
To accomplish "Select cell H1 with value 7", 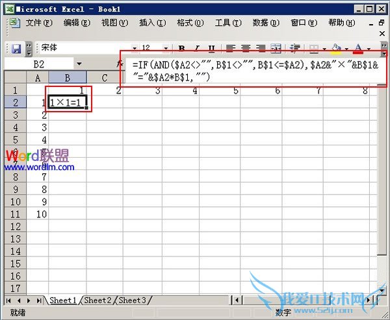I will tap(302, 90).
